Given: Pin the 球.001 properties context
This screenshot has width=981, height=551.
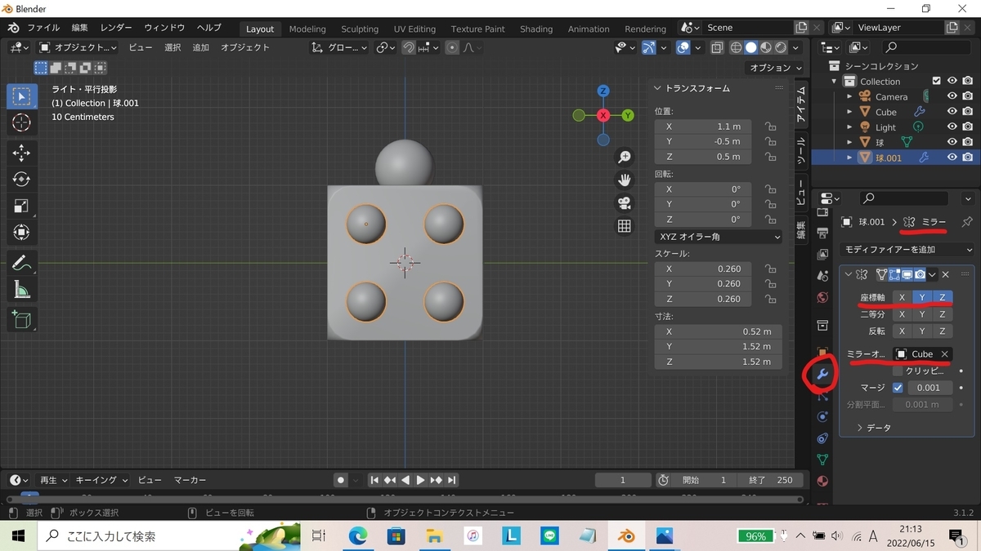Looking at the screenshot, I should pos(967,222).
